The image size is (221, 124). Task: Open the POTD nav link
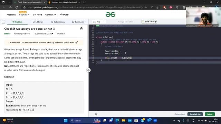64,14
